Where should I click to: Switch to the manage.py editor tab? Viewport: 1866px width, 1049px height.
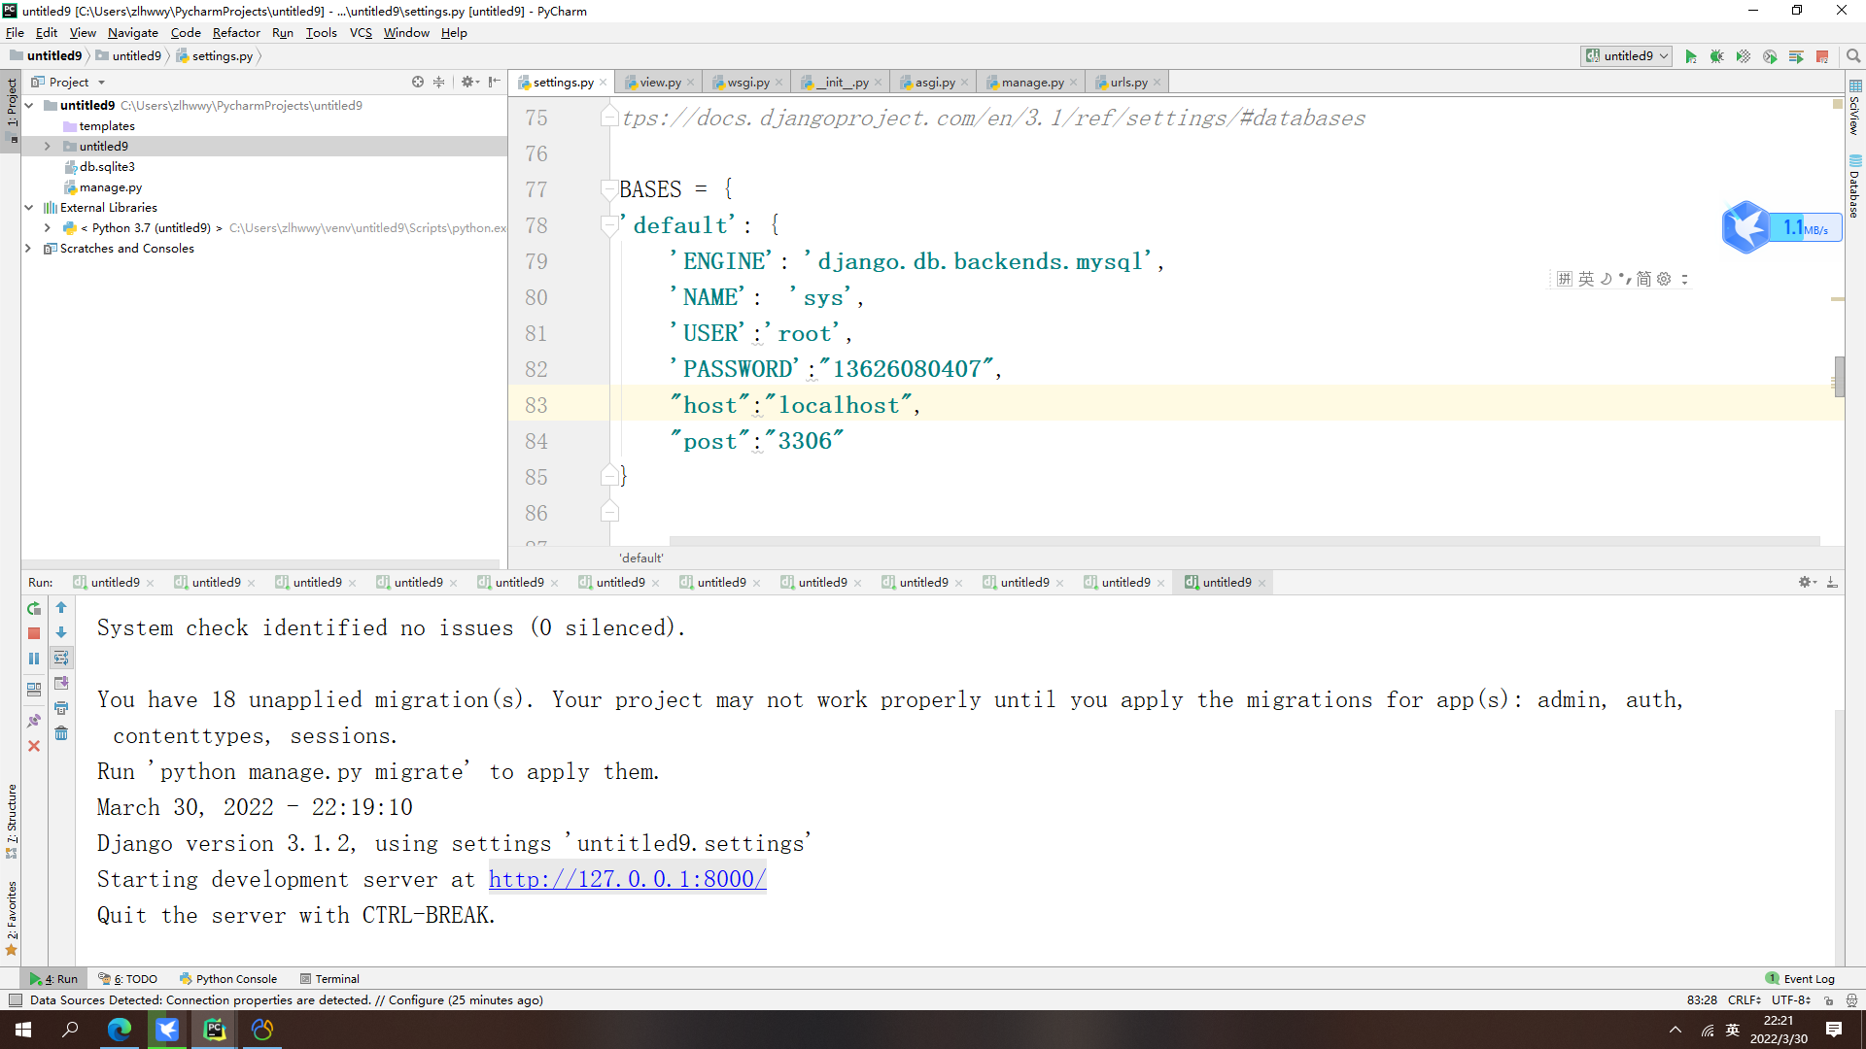pyautogui.click(x=1032, y=83)
